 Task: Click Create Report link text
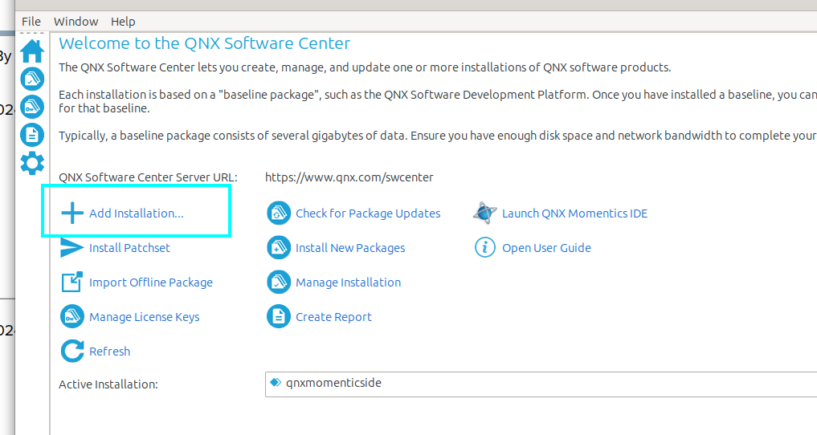pos(333,317)
